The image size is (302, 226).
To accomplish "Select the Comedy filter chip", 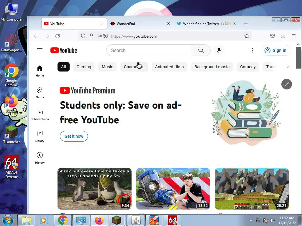I will tap(248, 67).
